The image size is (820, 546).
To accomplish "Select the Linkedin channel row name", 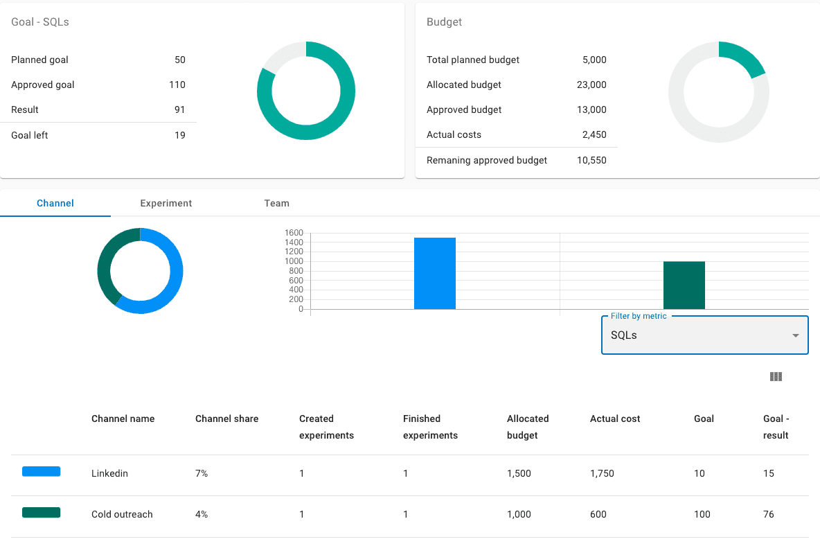I will point(111,473).
